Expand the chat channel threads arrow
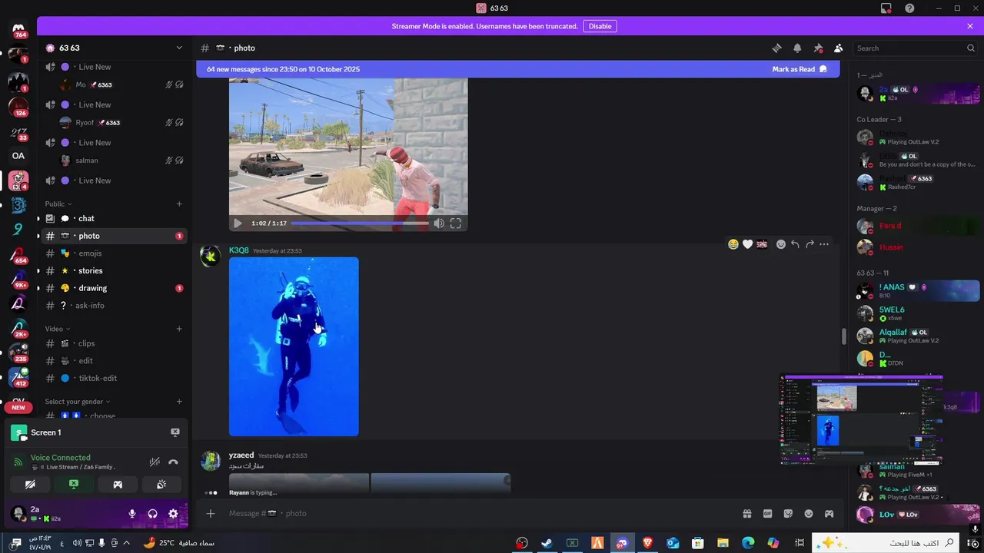The width and height of the screenshot is (984, 553). coord(38,218)
